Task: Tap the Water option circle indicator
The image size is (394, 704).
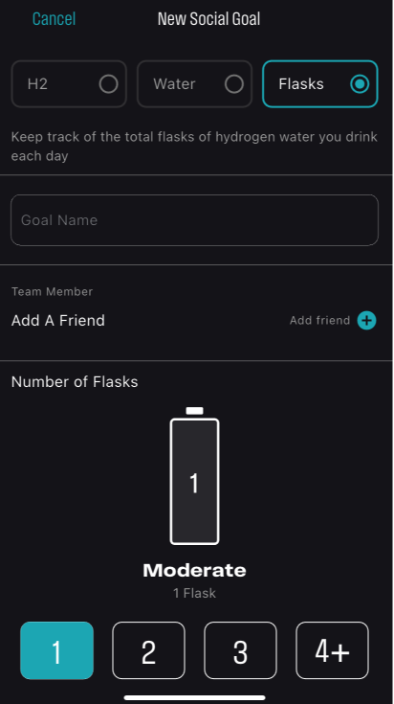Action: click(x=234, y=84)
